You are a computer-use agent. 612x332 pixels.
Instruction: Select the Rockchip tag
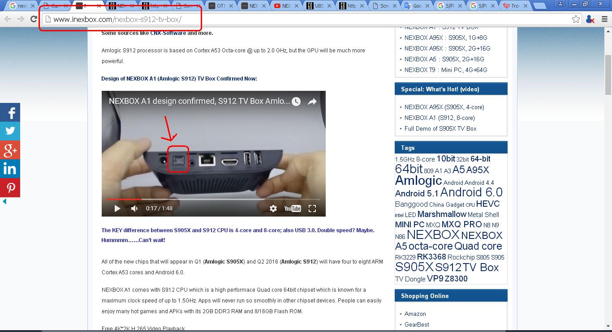[x=461, y=257]
